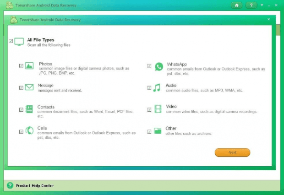Viewport: 284px width, 195px height.
Task: Expand the title bar dropdown arrow
Action: pos(262,5)
